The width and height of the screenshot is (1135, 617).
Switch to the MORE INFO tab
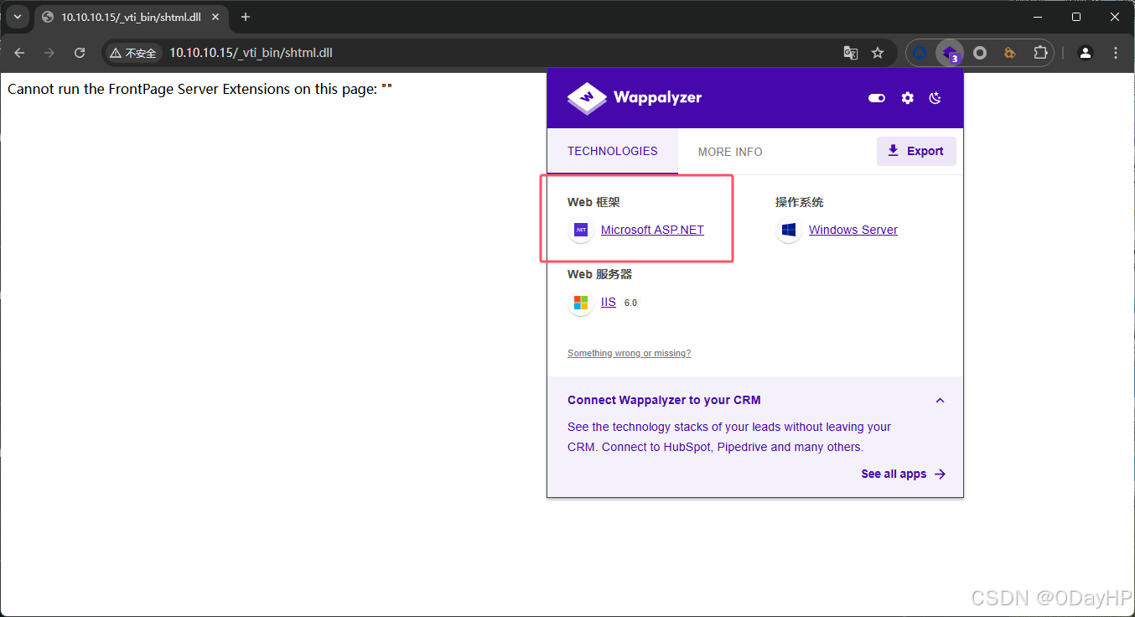pos(730,152)
